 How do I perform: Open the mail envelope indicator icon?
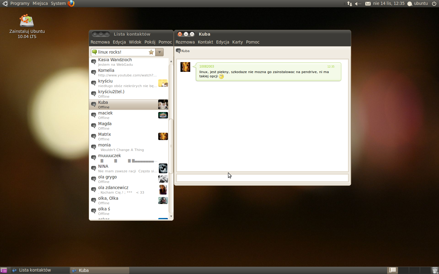[368, 4]
